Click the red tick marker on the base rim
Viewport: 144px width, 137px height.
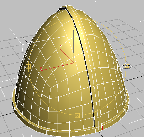pos(102,127)
